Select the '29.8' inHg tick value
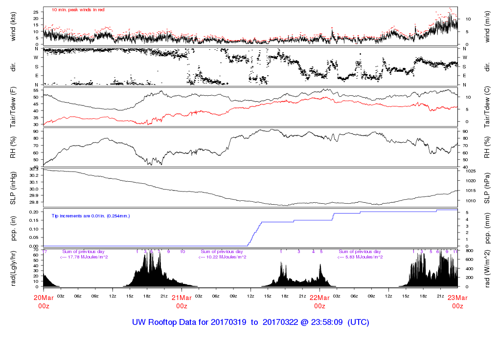The image size is (501, 342). click(x=34, y=202)
